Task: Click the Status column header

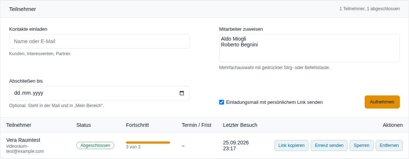Action: 84,125
